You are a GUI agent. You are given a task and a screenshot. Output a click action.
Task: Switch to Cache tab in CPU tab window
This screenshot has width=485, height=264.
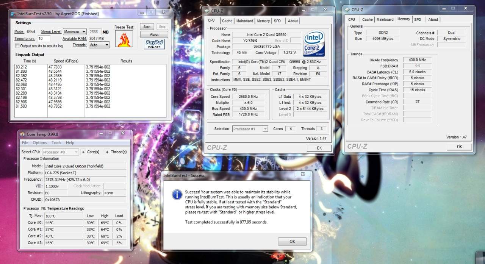click(x=227, y=21)
